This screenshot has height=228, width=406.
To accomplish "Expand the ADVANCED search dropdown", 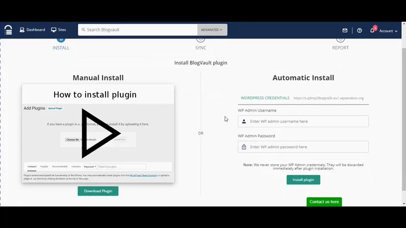I will coord(212,30).
